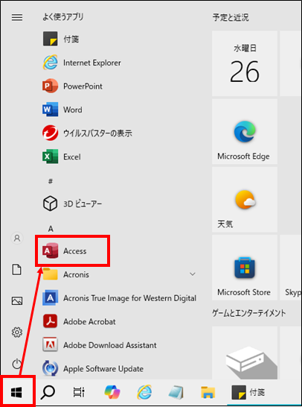Launch Excel from the app list
Image resolution: width=302 pixels, height=407 pixels.
point(62,157)
